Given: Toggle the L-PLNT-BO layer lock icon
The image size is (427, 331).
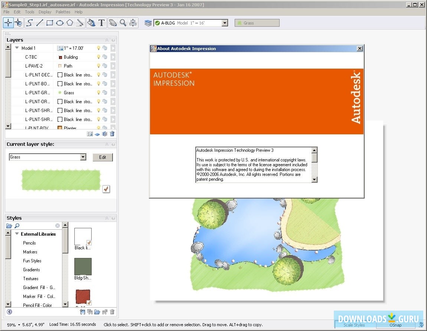Looking at the screenshot, I should click(x=105, y=83).
